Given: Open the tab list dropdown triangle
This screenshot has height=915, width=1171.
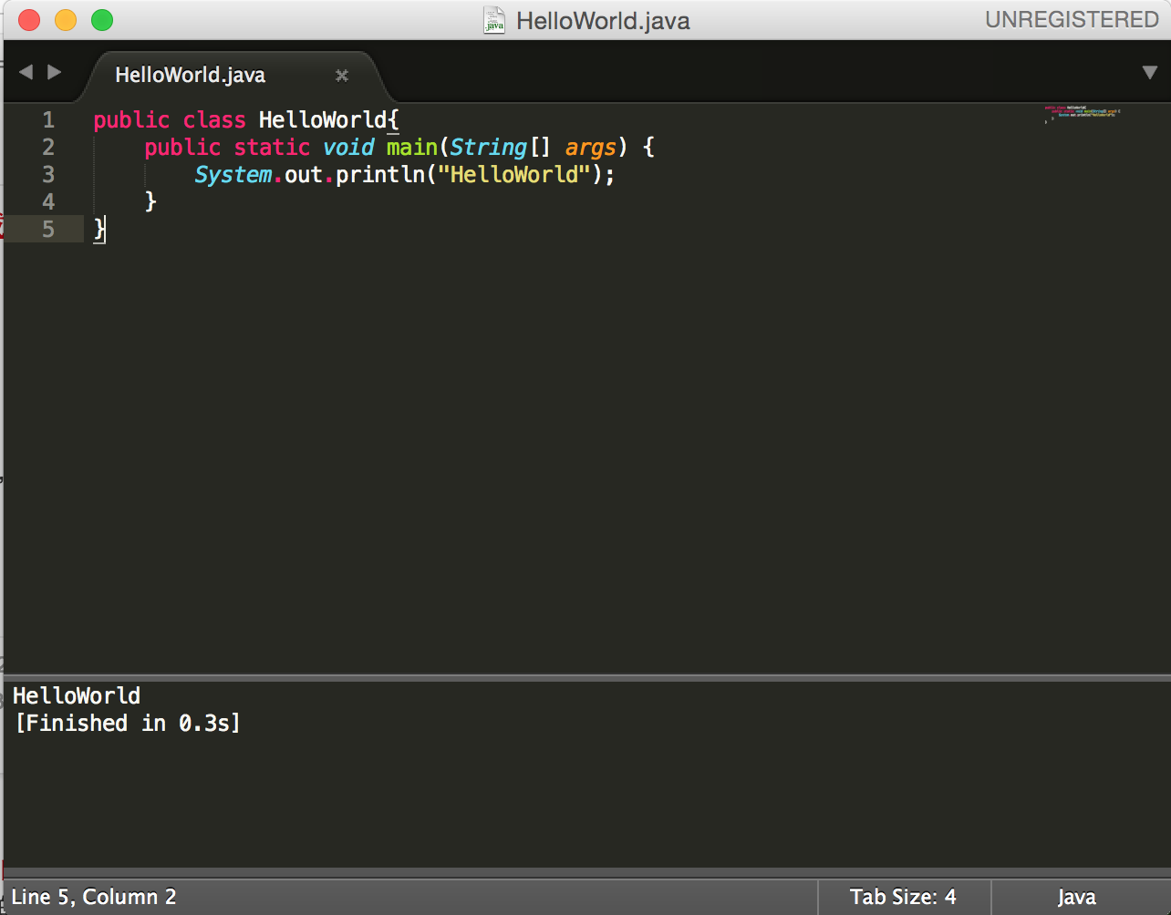Looking at the screenshot, I should [x=1149, y=73].
